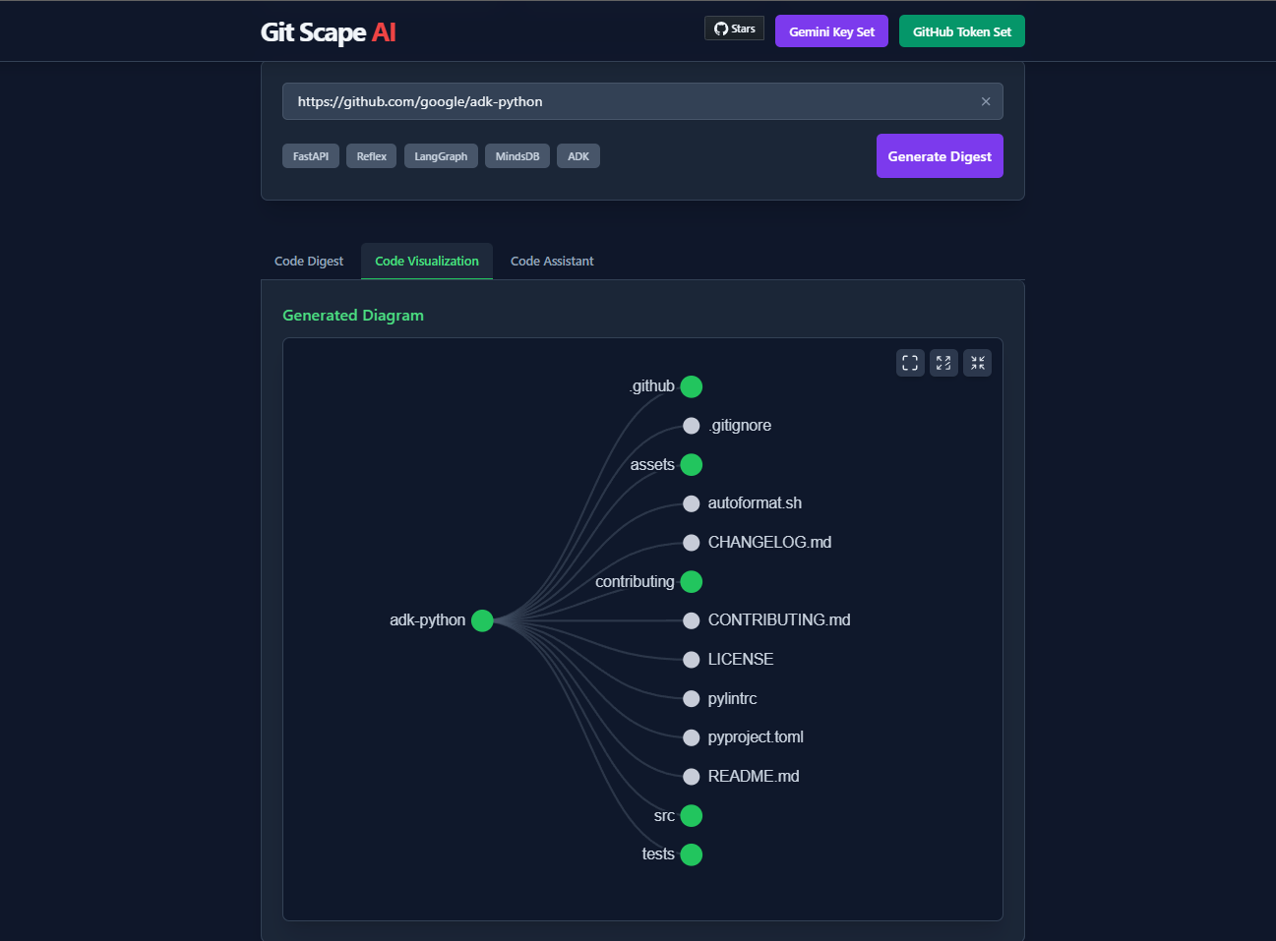Click the fit-to-view diagram icon
Screen dimensions: 1276x941
point(910,363)
